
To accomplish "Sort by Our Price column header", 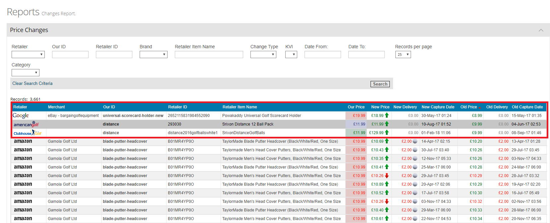I will point(356,107).
